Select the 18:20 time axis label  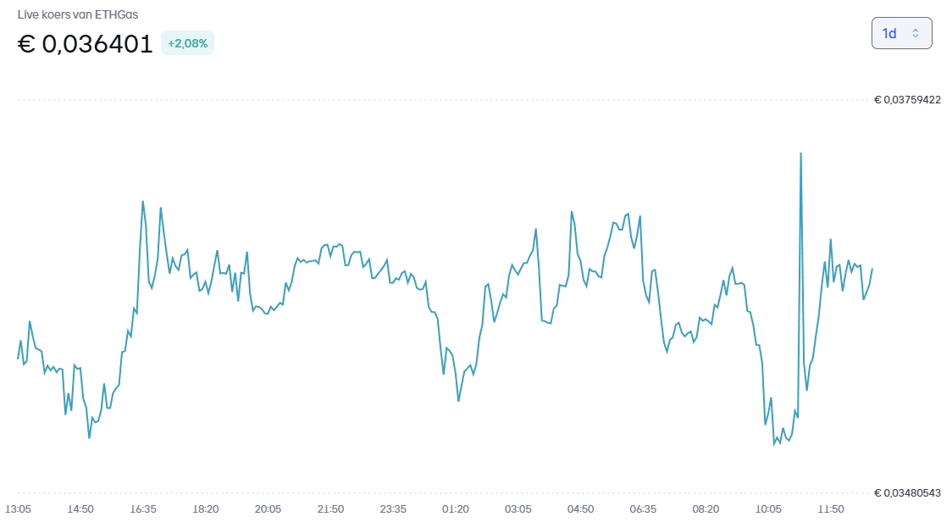pos(206,509)
